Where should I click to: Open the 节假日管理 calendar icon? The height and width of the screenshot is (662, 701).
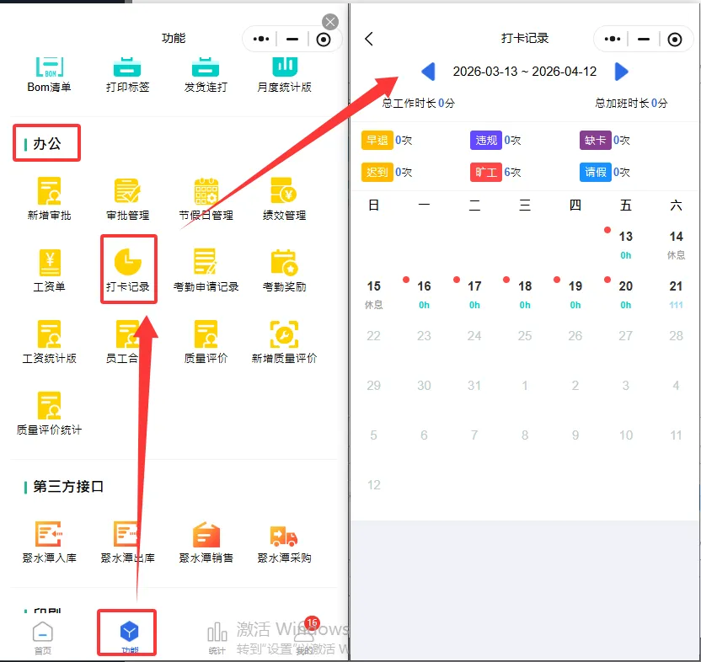pyautogui.click(x=206, y=193)
